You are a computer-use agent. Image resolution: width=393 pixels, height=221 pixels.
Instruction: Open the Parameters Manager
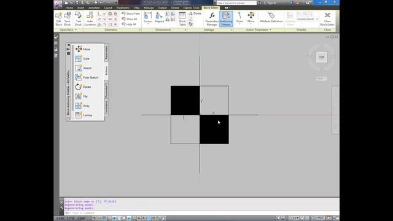212,19
